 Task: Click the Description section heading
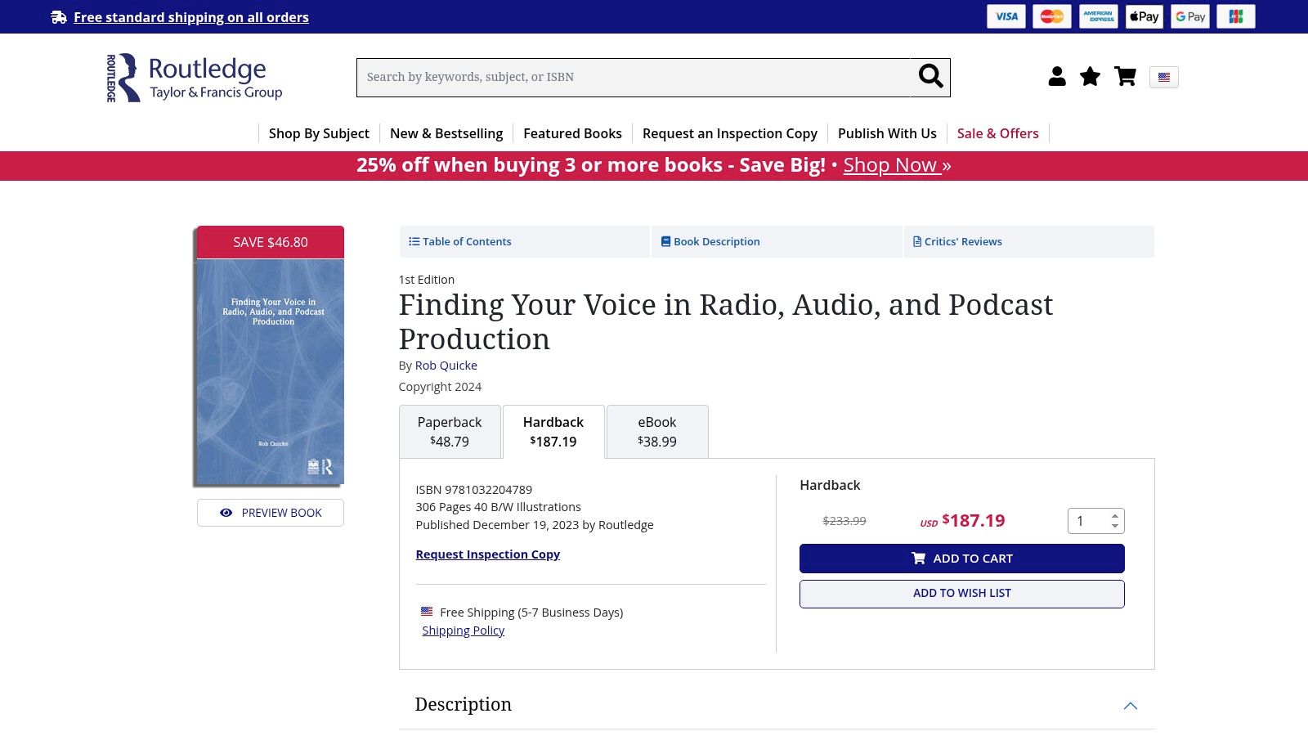464,705
